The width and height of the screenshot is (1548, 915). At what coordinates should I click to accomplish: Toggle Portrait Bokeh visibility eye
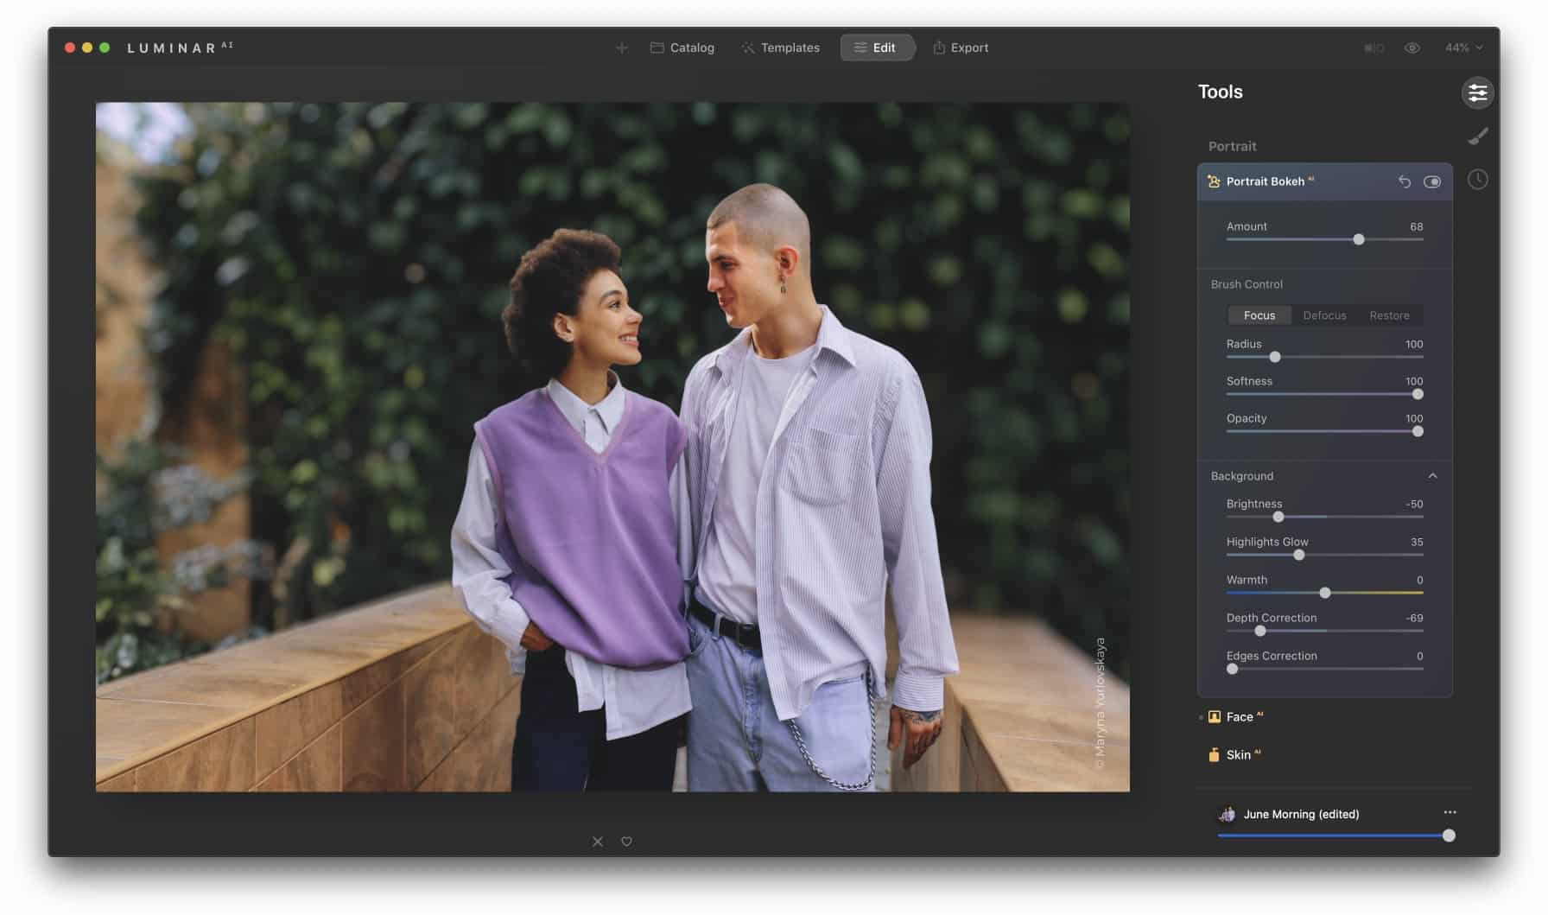click(x=1432, y=181)
